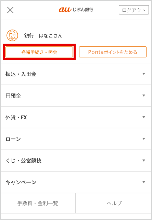152x220 pixels.
Task: Expand the ローン dropdown arrow
Action: [x=144, y=139]
